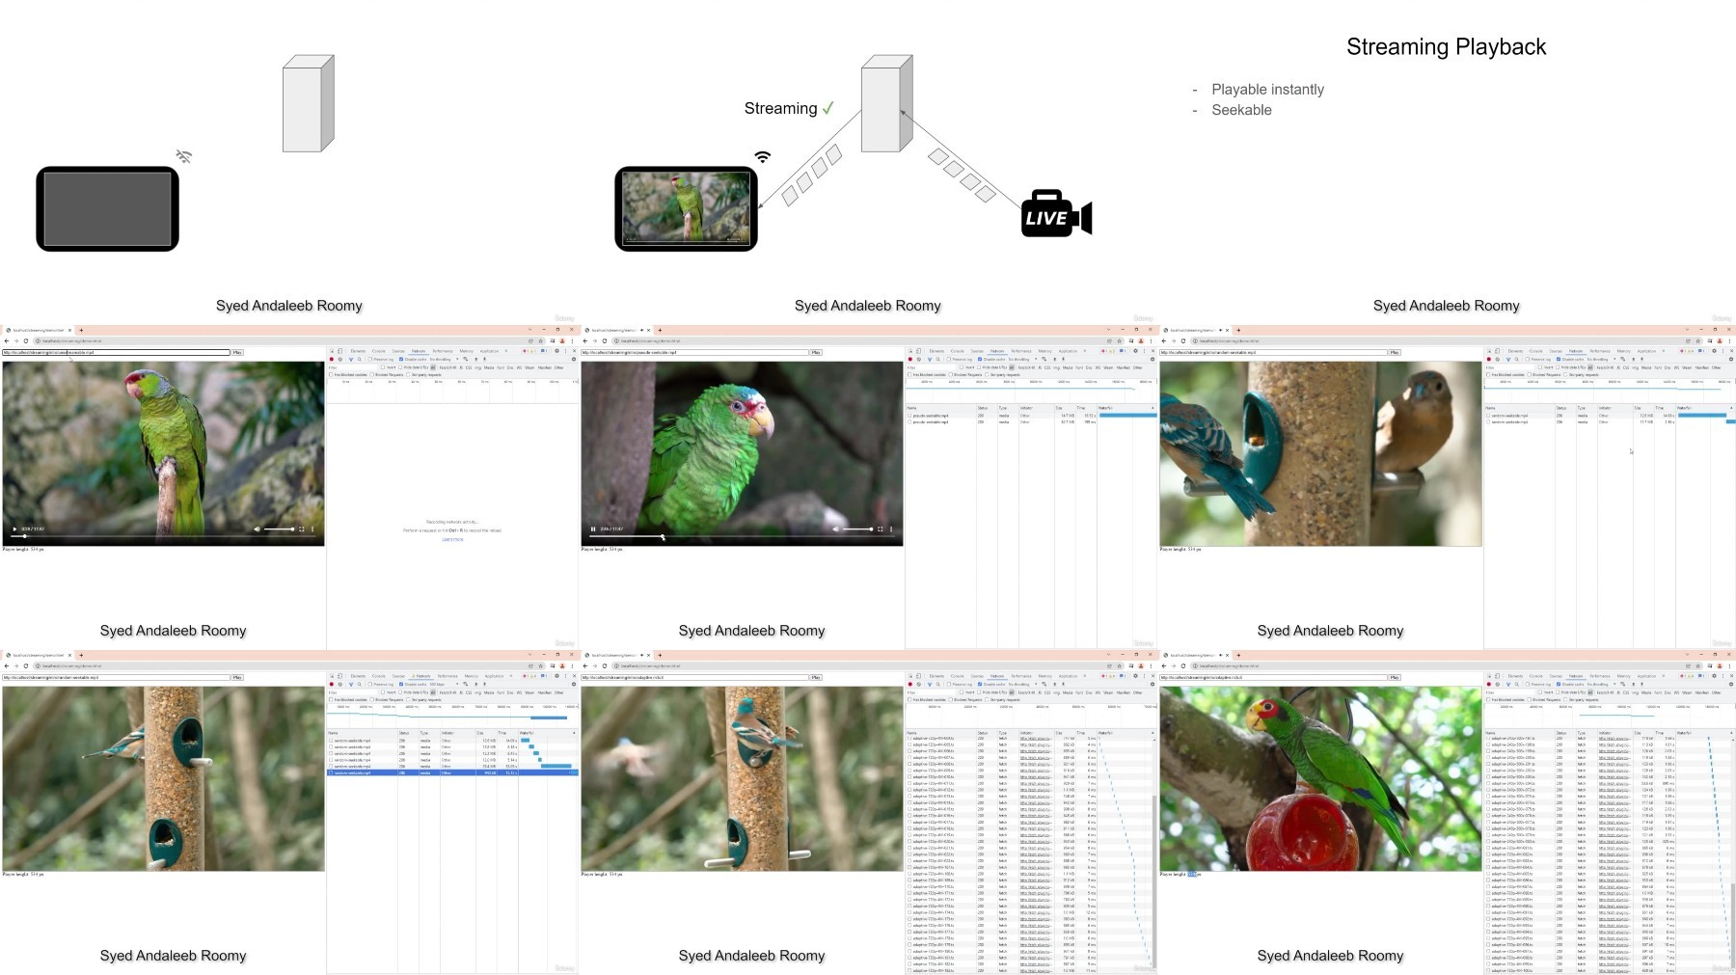Stop recording with red dot in parrot-on-perch DevTools
The width and height of the screenshot is (1736, 975).
tap(332, 359)
